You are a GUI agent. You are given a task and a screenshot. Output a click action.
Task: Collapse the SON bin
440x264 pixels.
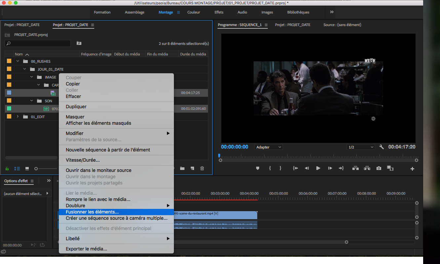[32, 101]
